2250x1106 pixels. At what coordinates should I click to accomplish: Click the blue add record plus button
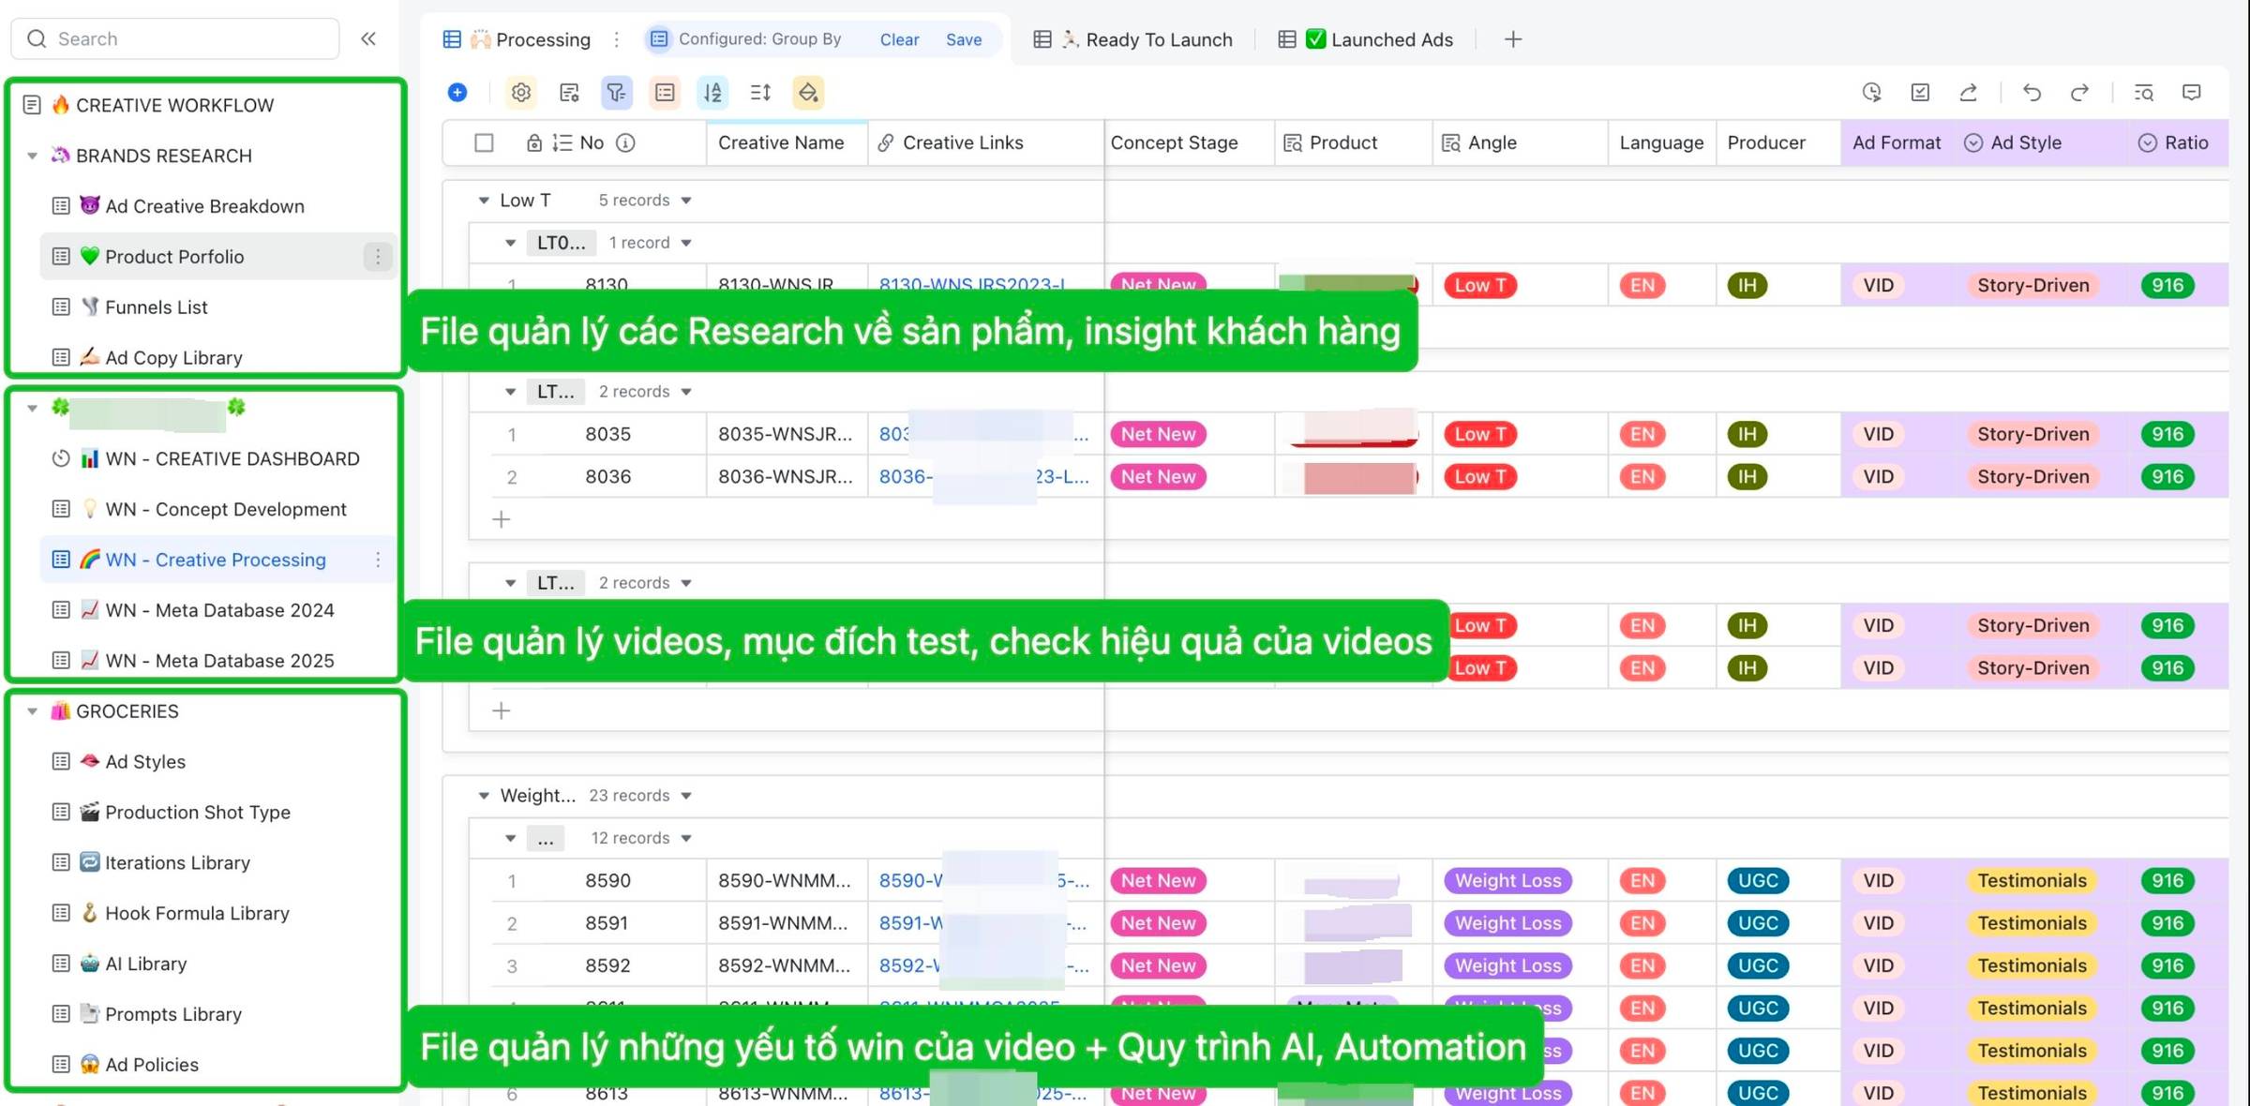(x=457, y=92)
